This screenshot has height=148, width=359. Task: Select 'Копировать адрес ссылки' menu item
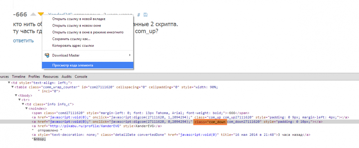point(73,46)
